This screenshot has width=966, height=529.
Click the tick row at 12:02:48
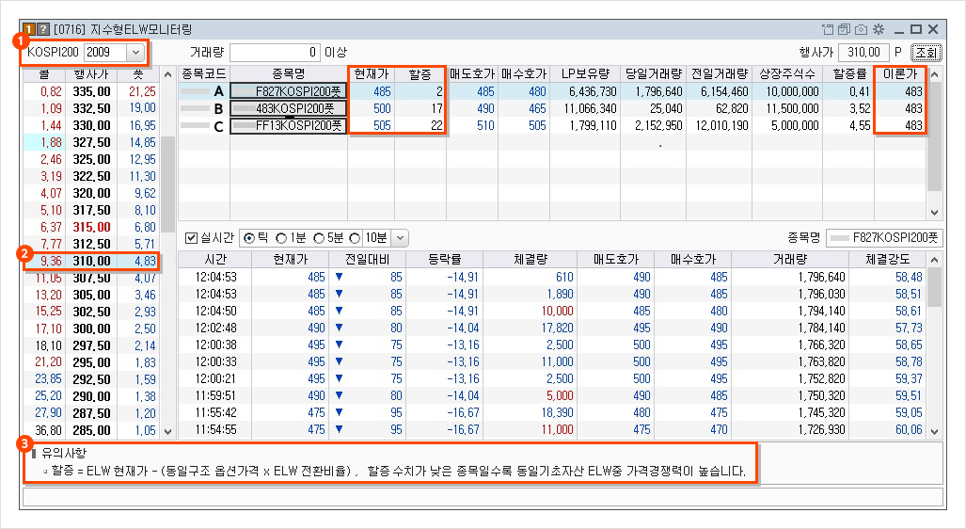552,328
